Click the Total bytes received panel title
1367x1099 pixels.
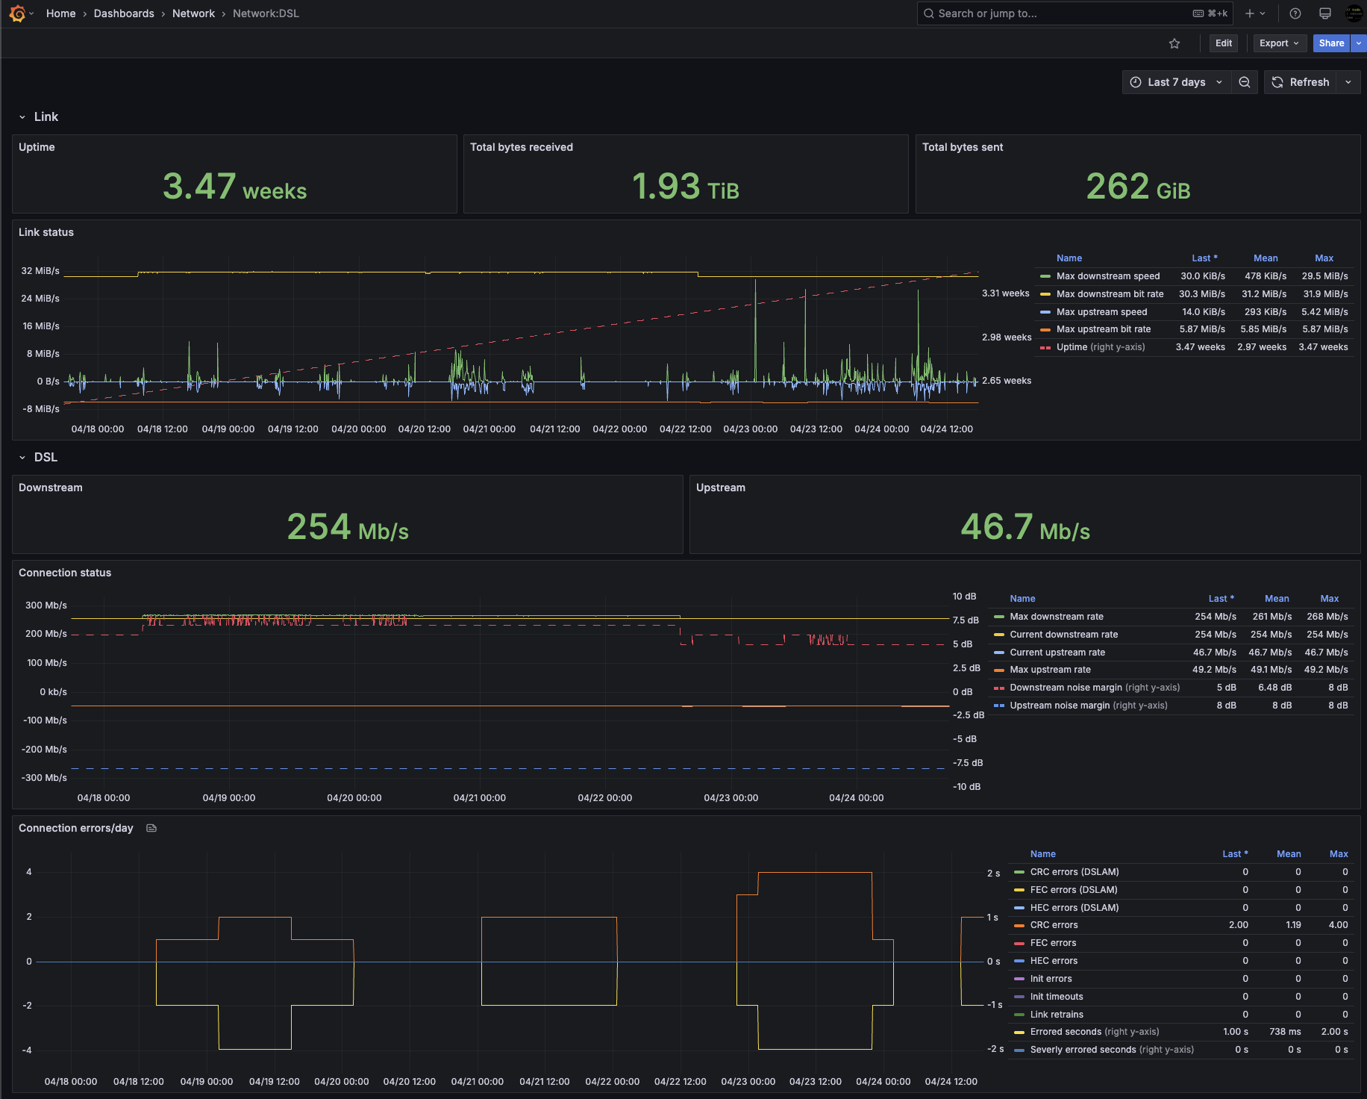coord(522,147)
